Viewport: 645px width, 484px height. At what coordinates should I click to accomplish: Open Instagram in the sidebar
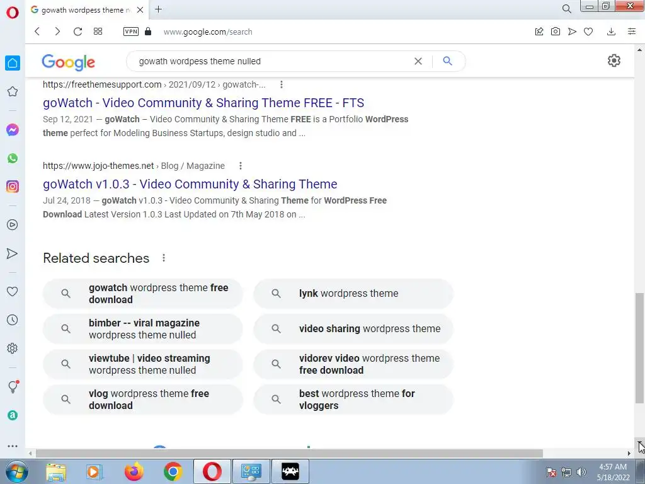click(x=13, y=187)
